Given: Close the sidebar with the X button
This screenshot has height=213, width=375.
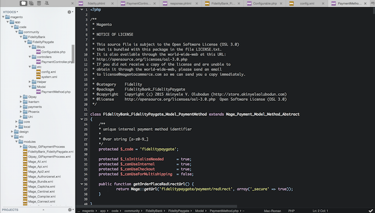Looking at the screenshot, I should tap(72, 3).
